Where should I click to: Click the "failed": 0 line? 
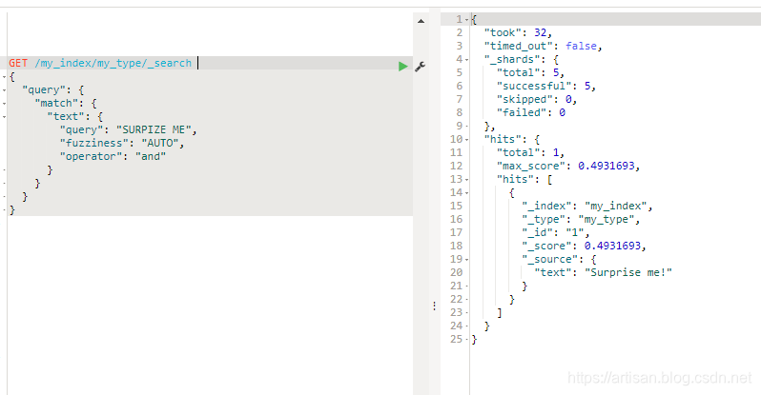tap(531, 113)
